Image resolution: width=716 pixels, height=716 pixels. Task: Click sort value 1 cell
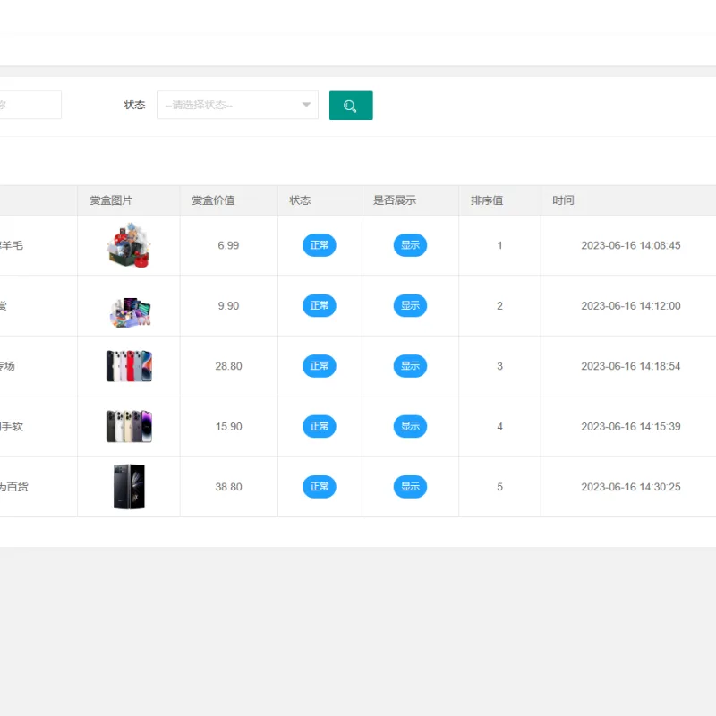(499, 245)
